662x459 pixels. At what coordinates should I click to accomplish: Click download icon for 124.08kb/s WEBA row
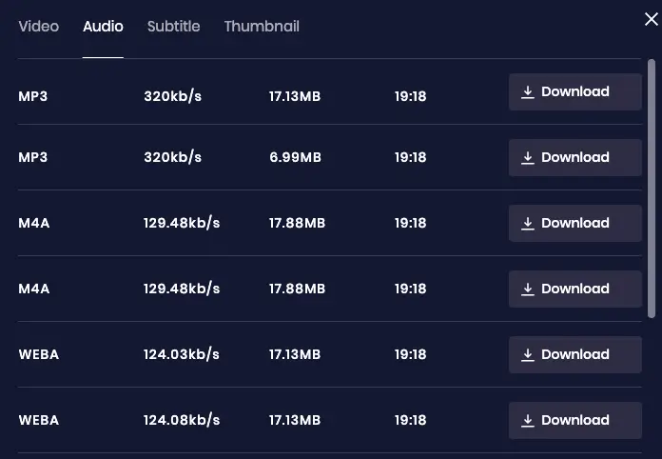(528, 421)
